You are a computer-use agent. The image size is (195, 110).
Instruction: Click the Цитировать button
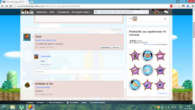pyautogui.click(x=105, y=47)
